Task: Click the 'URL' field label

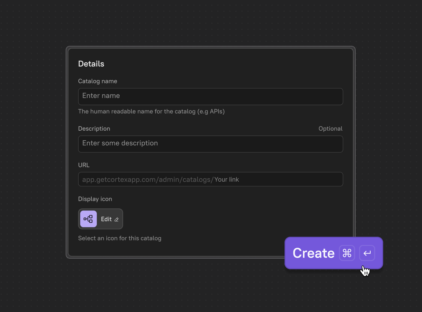Action: [84, 165]
